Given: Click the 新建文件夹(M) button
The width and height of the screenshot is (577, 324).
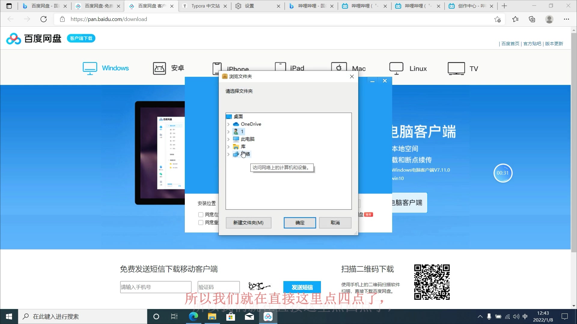Looking at the screenshot, I should point(248,223).
